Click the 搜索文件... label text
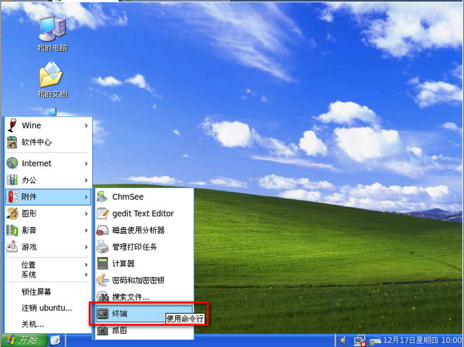 click(131, 297)
